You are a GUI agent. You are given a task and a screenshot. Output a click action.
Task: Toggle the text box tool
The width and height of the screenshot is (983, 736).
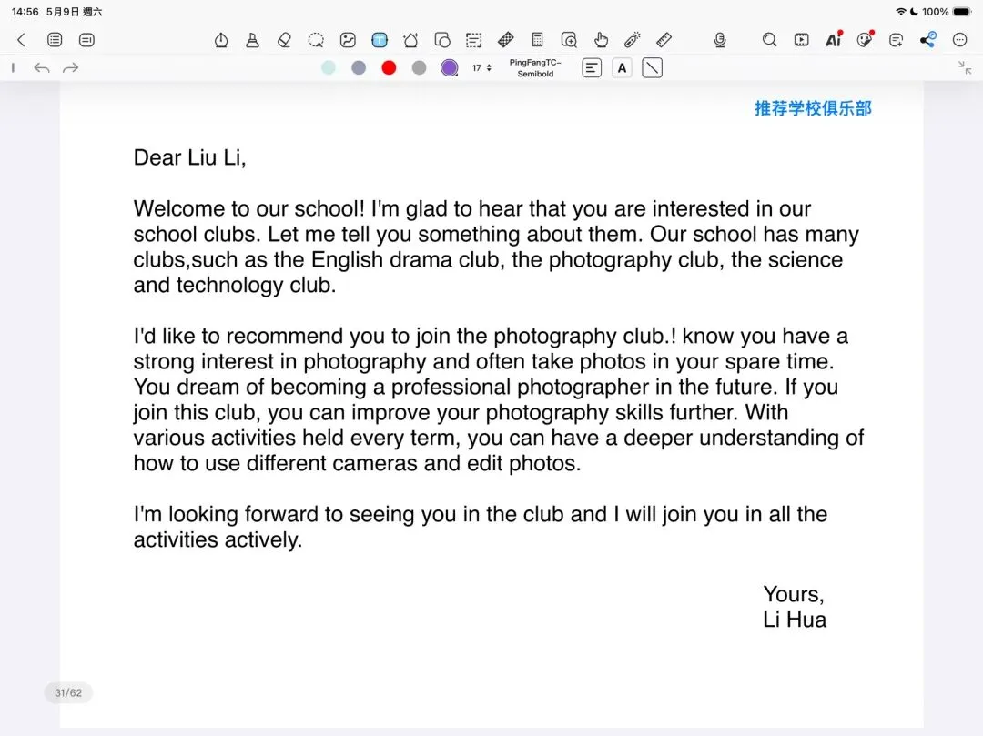pyautogui.click(x=380, y=40)
